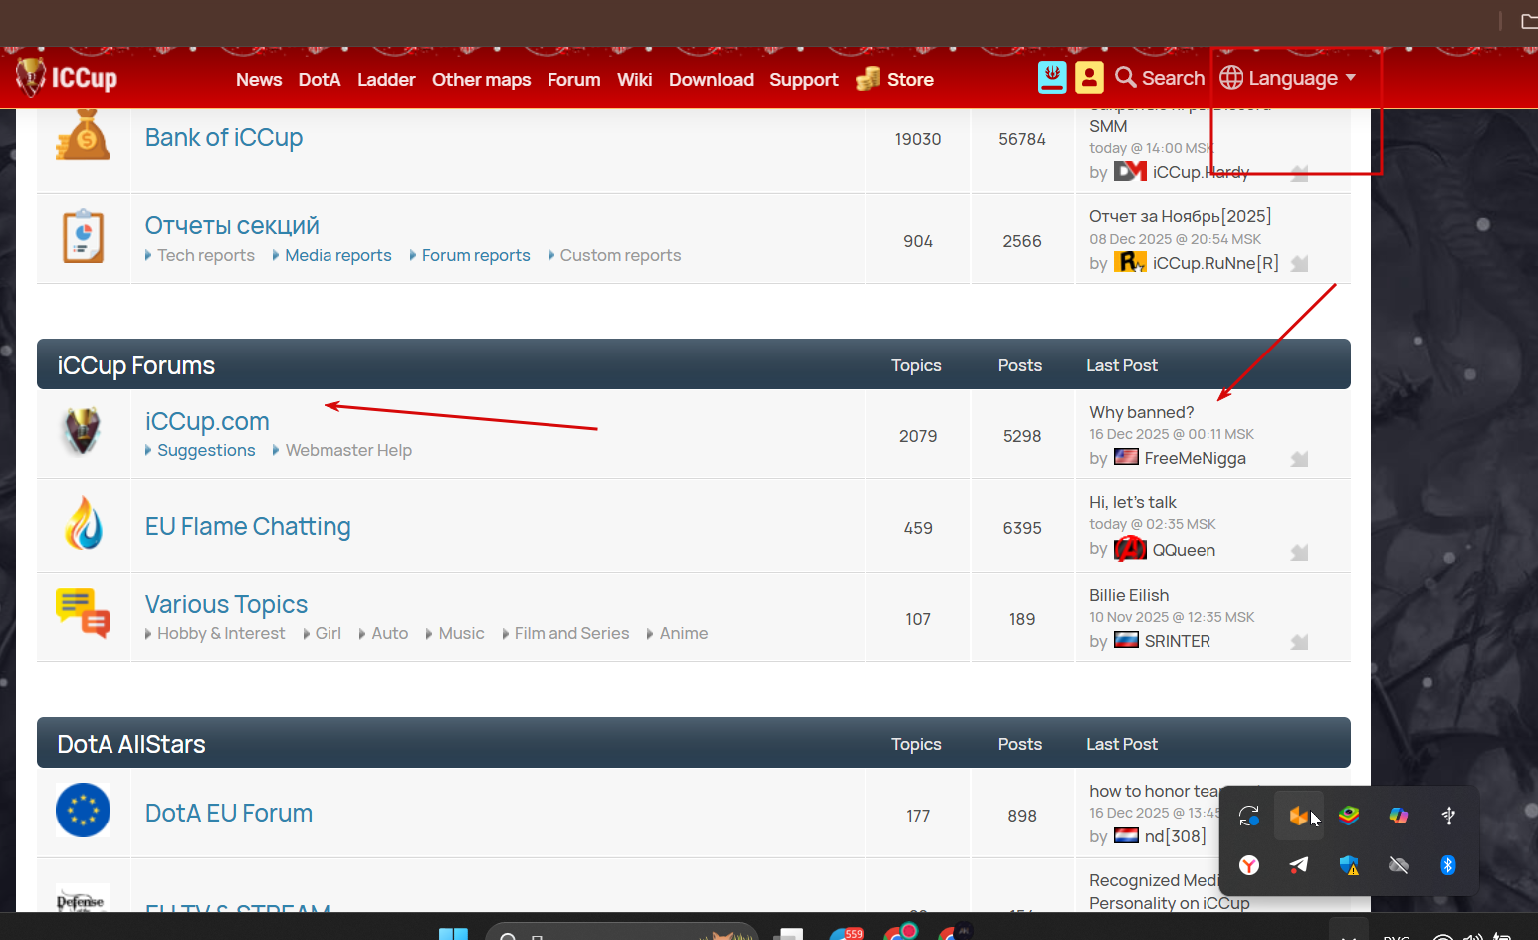The height and width of the screenshot is (940, 1538).
Task: Open the Отчет за Ноябрь[2025] post
Action: (x=1180, y=216)
